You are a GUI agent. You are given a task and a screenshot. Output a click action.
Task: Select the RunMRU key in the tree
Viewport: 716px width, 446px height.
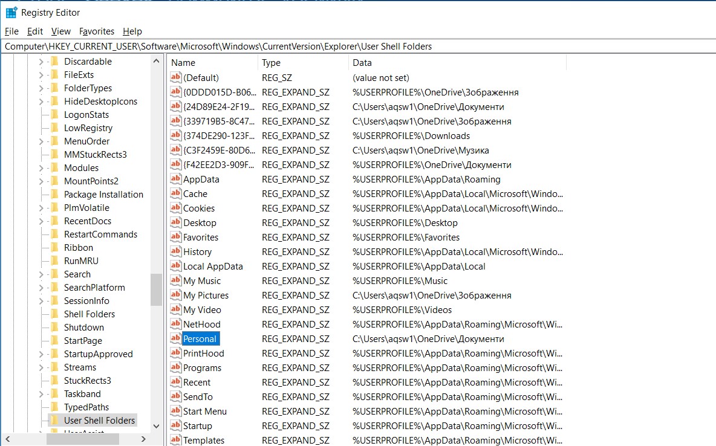pyautogui.click(x=81, y=260)
